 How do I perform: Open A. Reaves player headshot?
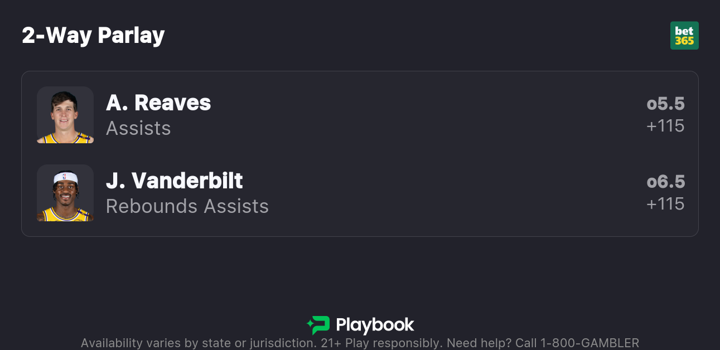pos(65,115)
